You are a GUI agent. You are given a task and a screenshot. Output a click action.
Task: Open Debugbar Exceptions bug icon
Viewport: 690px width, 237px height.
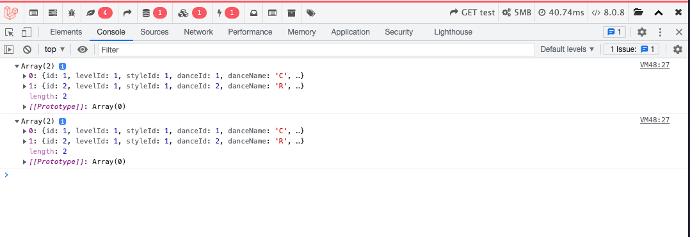coord(72,13)
